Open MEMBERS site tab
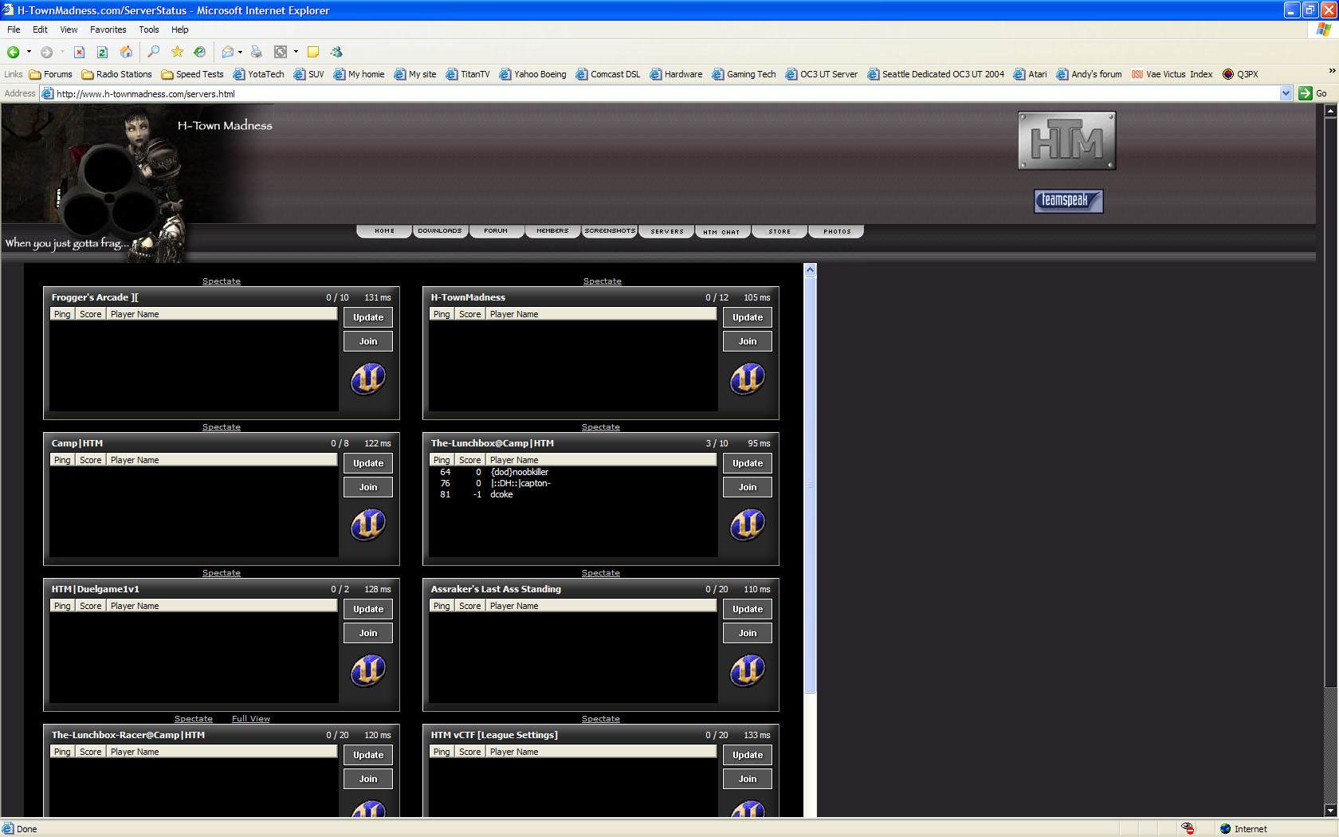 pos(552,231)
